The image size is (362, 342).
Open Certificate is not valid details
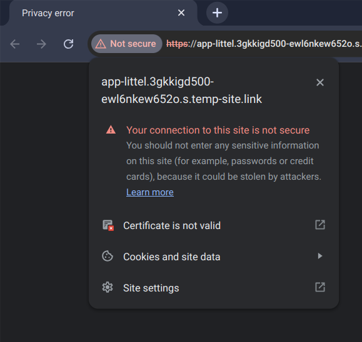(x=214, y=225)
